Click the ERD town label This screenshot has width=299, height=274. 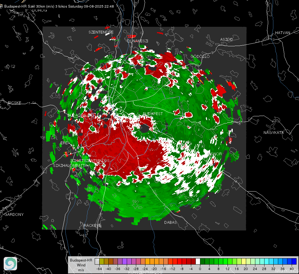pos(64,143)
